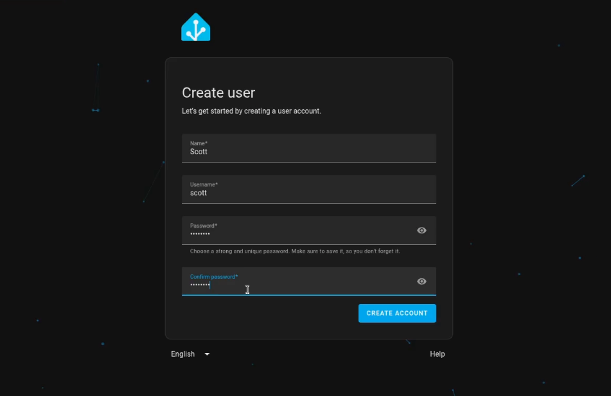Show the Password field contents via eye icon

tap(421, 230)
